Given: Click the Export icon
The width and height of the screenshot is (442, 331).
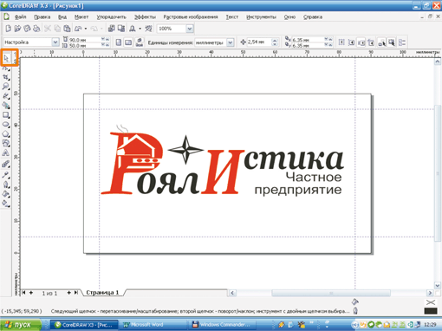Looking at the screenshot, I should click(121, 29).
